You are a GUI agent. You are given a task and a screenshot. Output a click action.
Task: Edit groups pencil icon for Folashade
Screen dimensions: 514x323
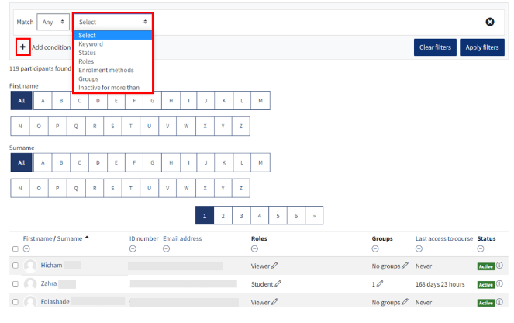405,302
